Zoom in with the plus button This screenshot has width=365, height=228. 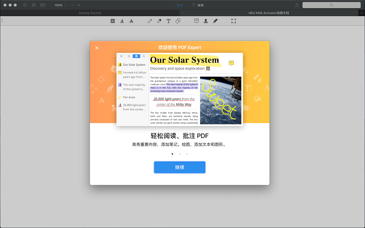(x=79, y=5)
